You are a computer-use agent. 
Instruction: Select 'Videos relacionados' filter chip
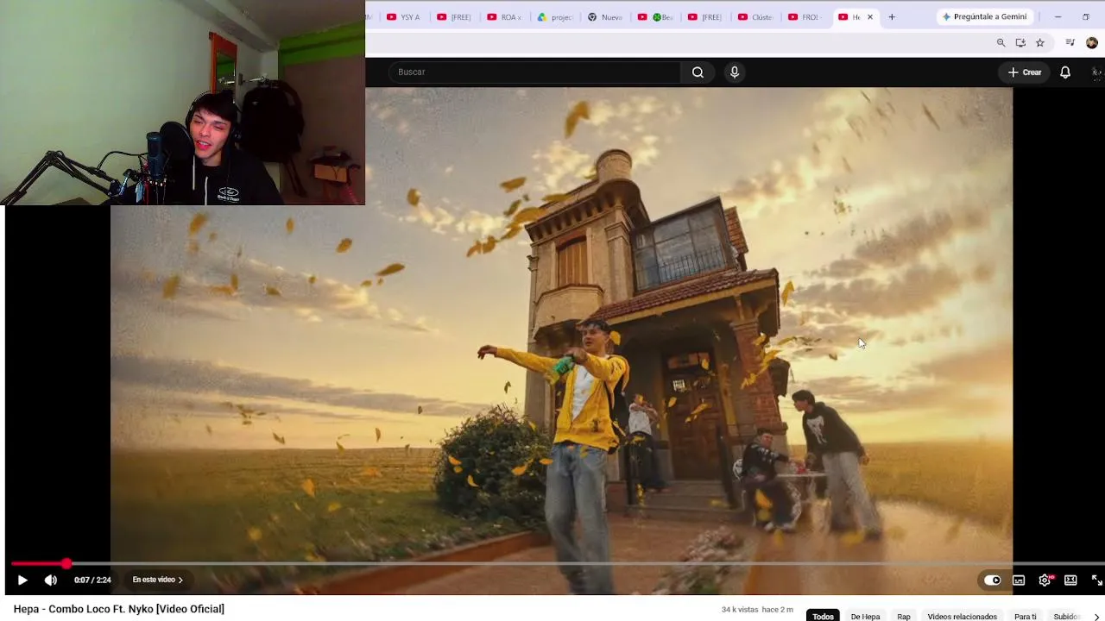[x=963, y=616]
